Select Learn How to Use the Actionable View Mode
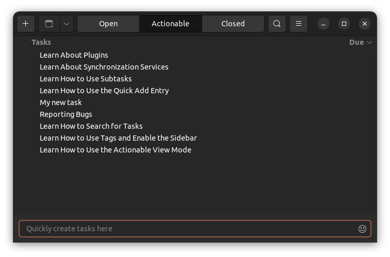390x257 pixels. pos(195,150)
